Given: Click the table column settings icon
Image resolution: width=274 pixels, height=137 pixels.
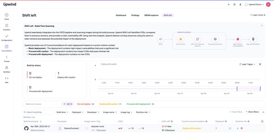Looking at the screenshot, I should [x=262, y=121].
